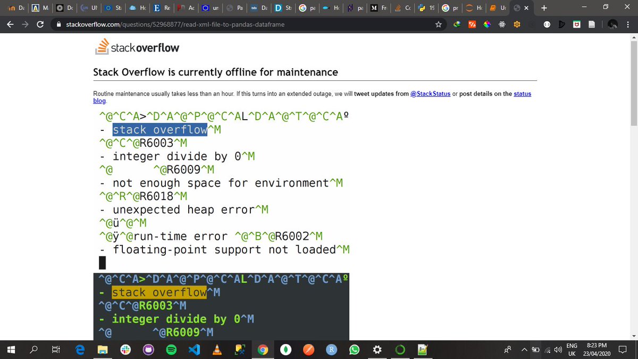The width and height of the screenshot is (638, 359).
Task: Open the Chrome three-dot menu
Action: point(628,24)
